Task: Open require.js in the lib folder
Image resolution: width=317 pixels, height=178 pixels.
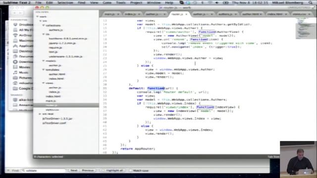Action: click(55, 47)
